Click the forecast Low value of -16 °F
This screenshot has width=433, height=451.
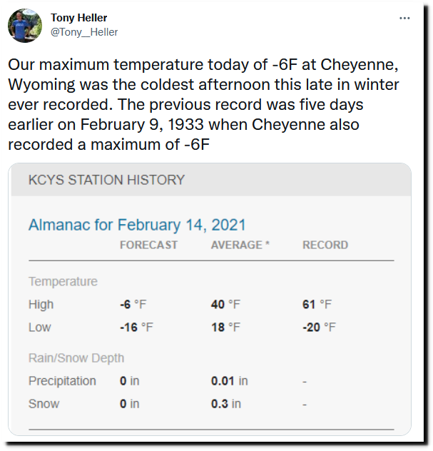[x=136, y=328]
